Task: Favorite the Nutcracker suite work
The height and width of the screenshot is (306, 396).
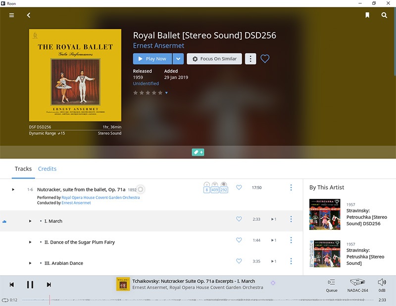Action: (239, 188)
